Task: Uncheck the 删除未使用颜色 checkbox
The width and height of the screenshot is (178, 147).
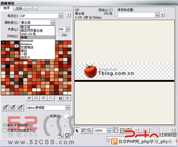Action: tap(5, 125)
